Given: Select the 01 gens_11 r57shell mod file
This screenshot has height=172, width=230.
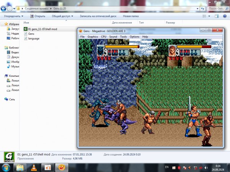Looking at the screenshot, I should [x=43, y=29].
